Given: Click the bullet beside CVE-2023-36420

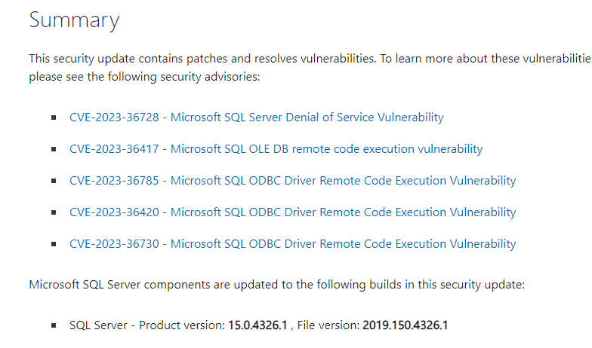Looking at the screenshot, I should tap(54, 212).
